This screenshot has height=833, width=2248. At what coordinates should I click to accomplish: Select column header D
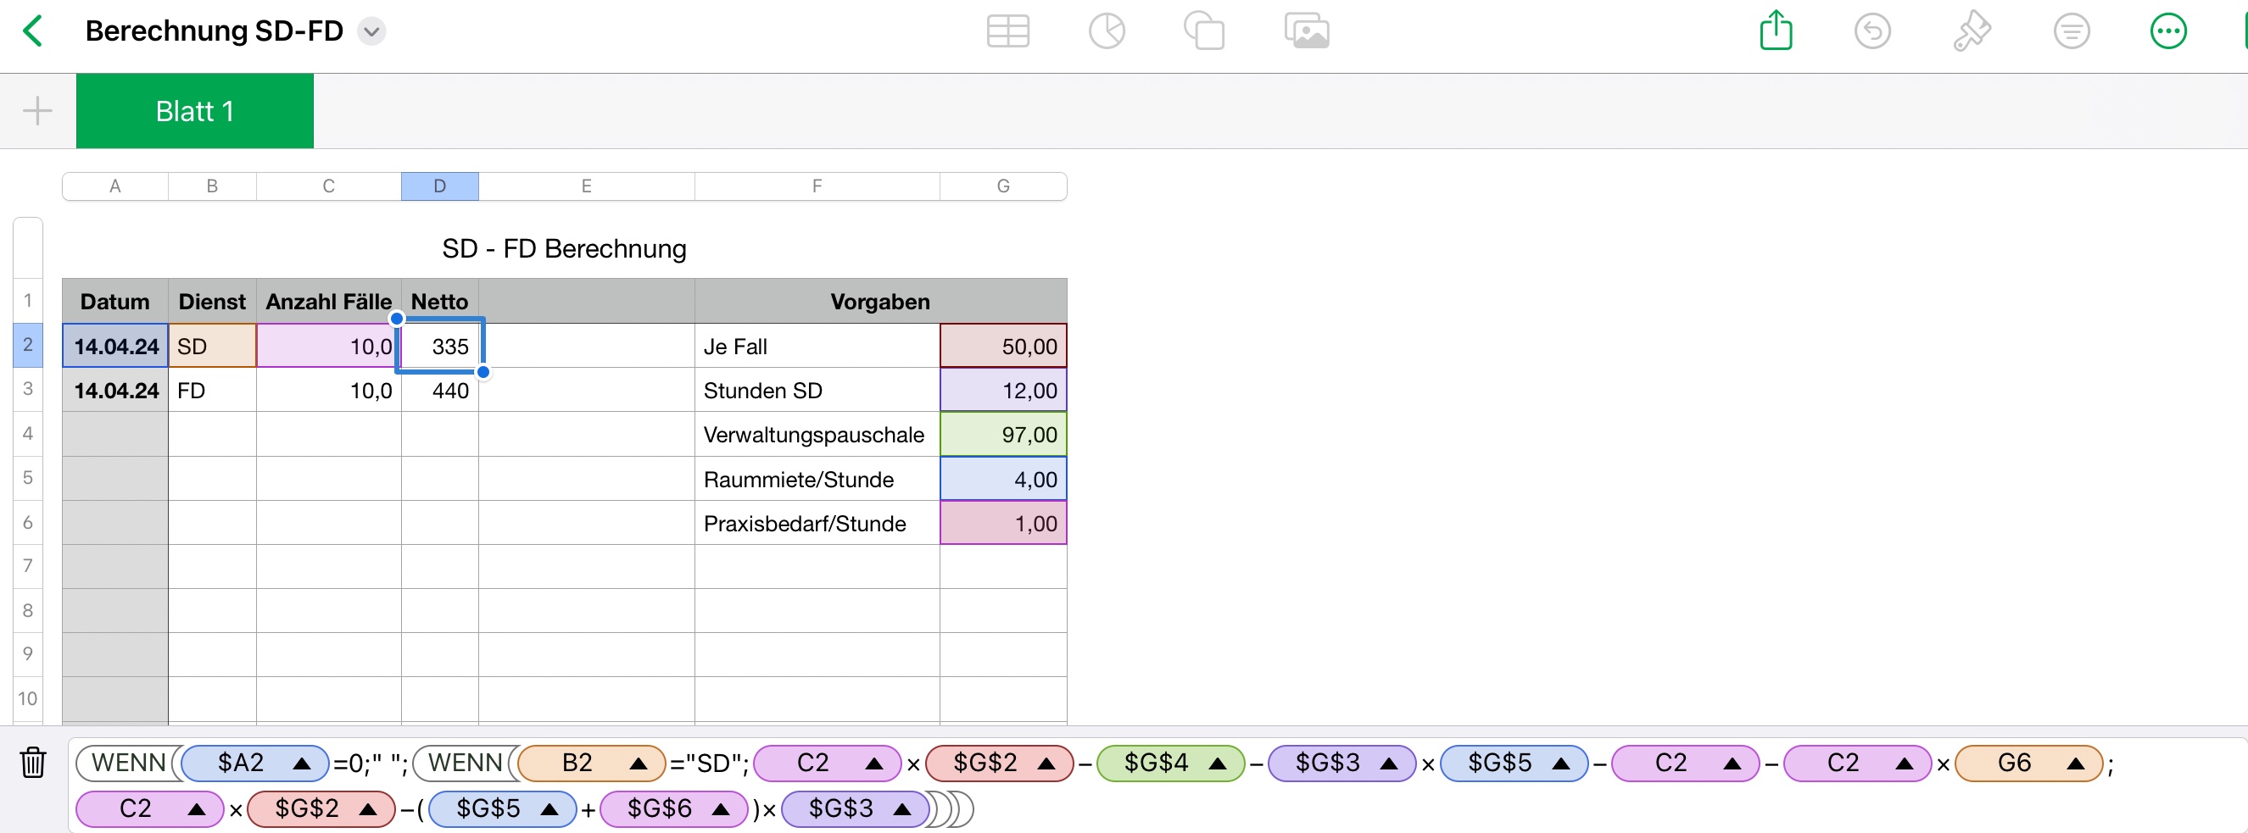click(x=440, y=186)
